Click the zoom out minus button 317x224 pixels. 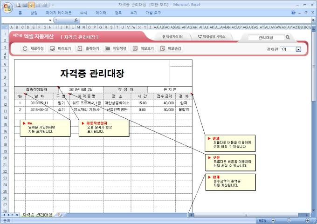pyautogui.click(x=273, y=220)
